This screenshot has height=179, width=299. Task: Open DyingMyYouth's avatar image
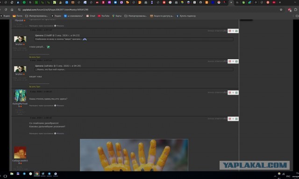click(x=20, y=96)
